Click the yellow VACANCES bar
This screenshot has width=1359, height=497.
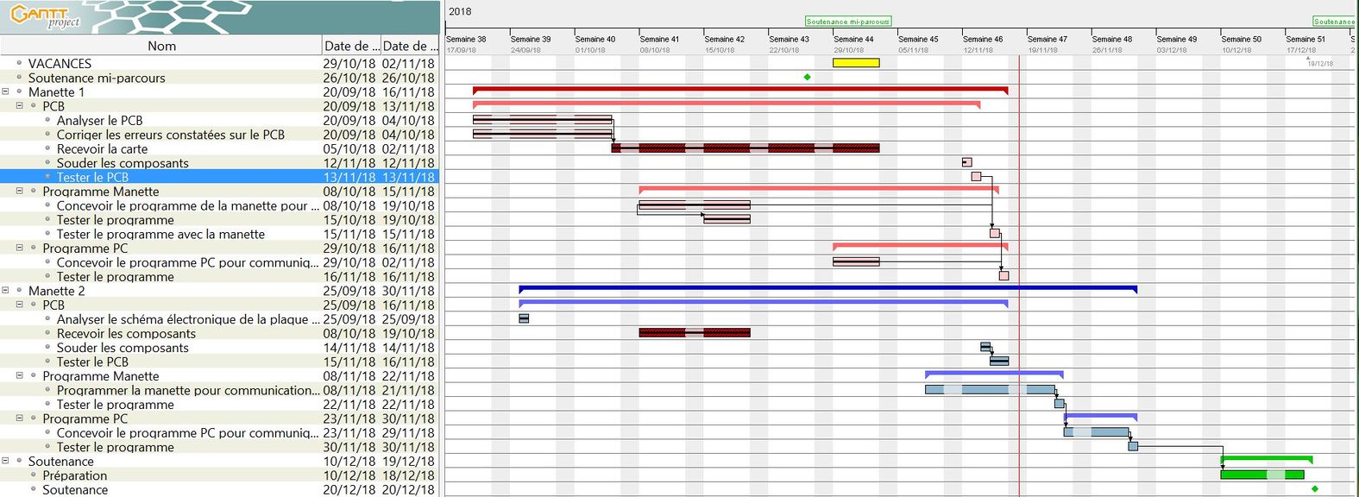855,63
